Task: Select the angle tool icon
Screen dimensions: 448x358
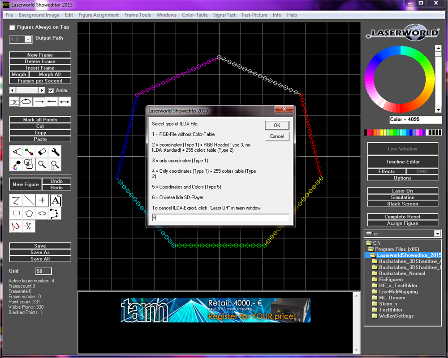Action: 16,152
